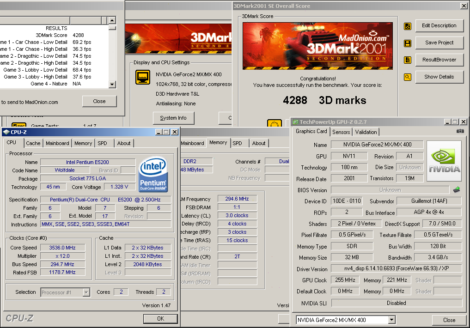Click the Bandwidth value 3.4 GB/s
Screen dimensions: 470x328
[438, 257]
